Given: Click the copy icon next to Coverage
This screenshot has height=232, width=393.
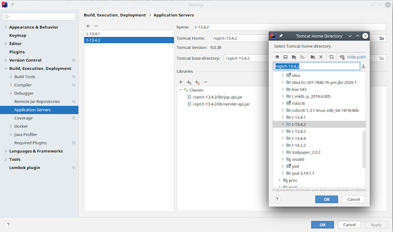Looking at the screenshot, I should [x=74, y=118].
